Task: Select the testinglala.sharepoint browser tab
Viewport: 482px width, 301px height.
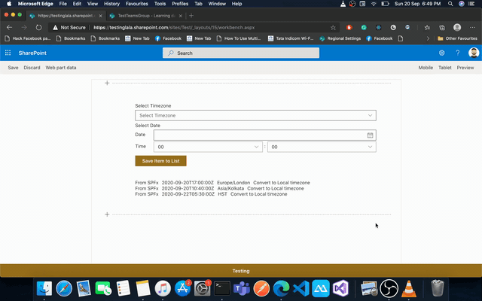Action: [x=66, y=16]
